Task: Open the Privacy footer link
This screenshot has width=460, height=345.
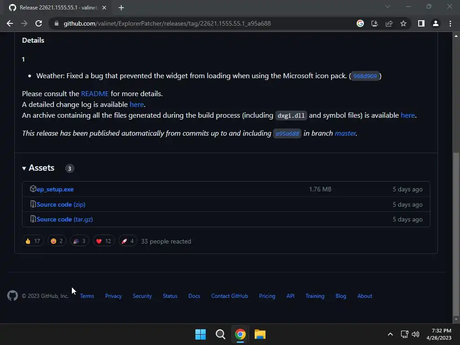Action: tap(114, 296)
